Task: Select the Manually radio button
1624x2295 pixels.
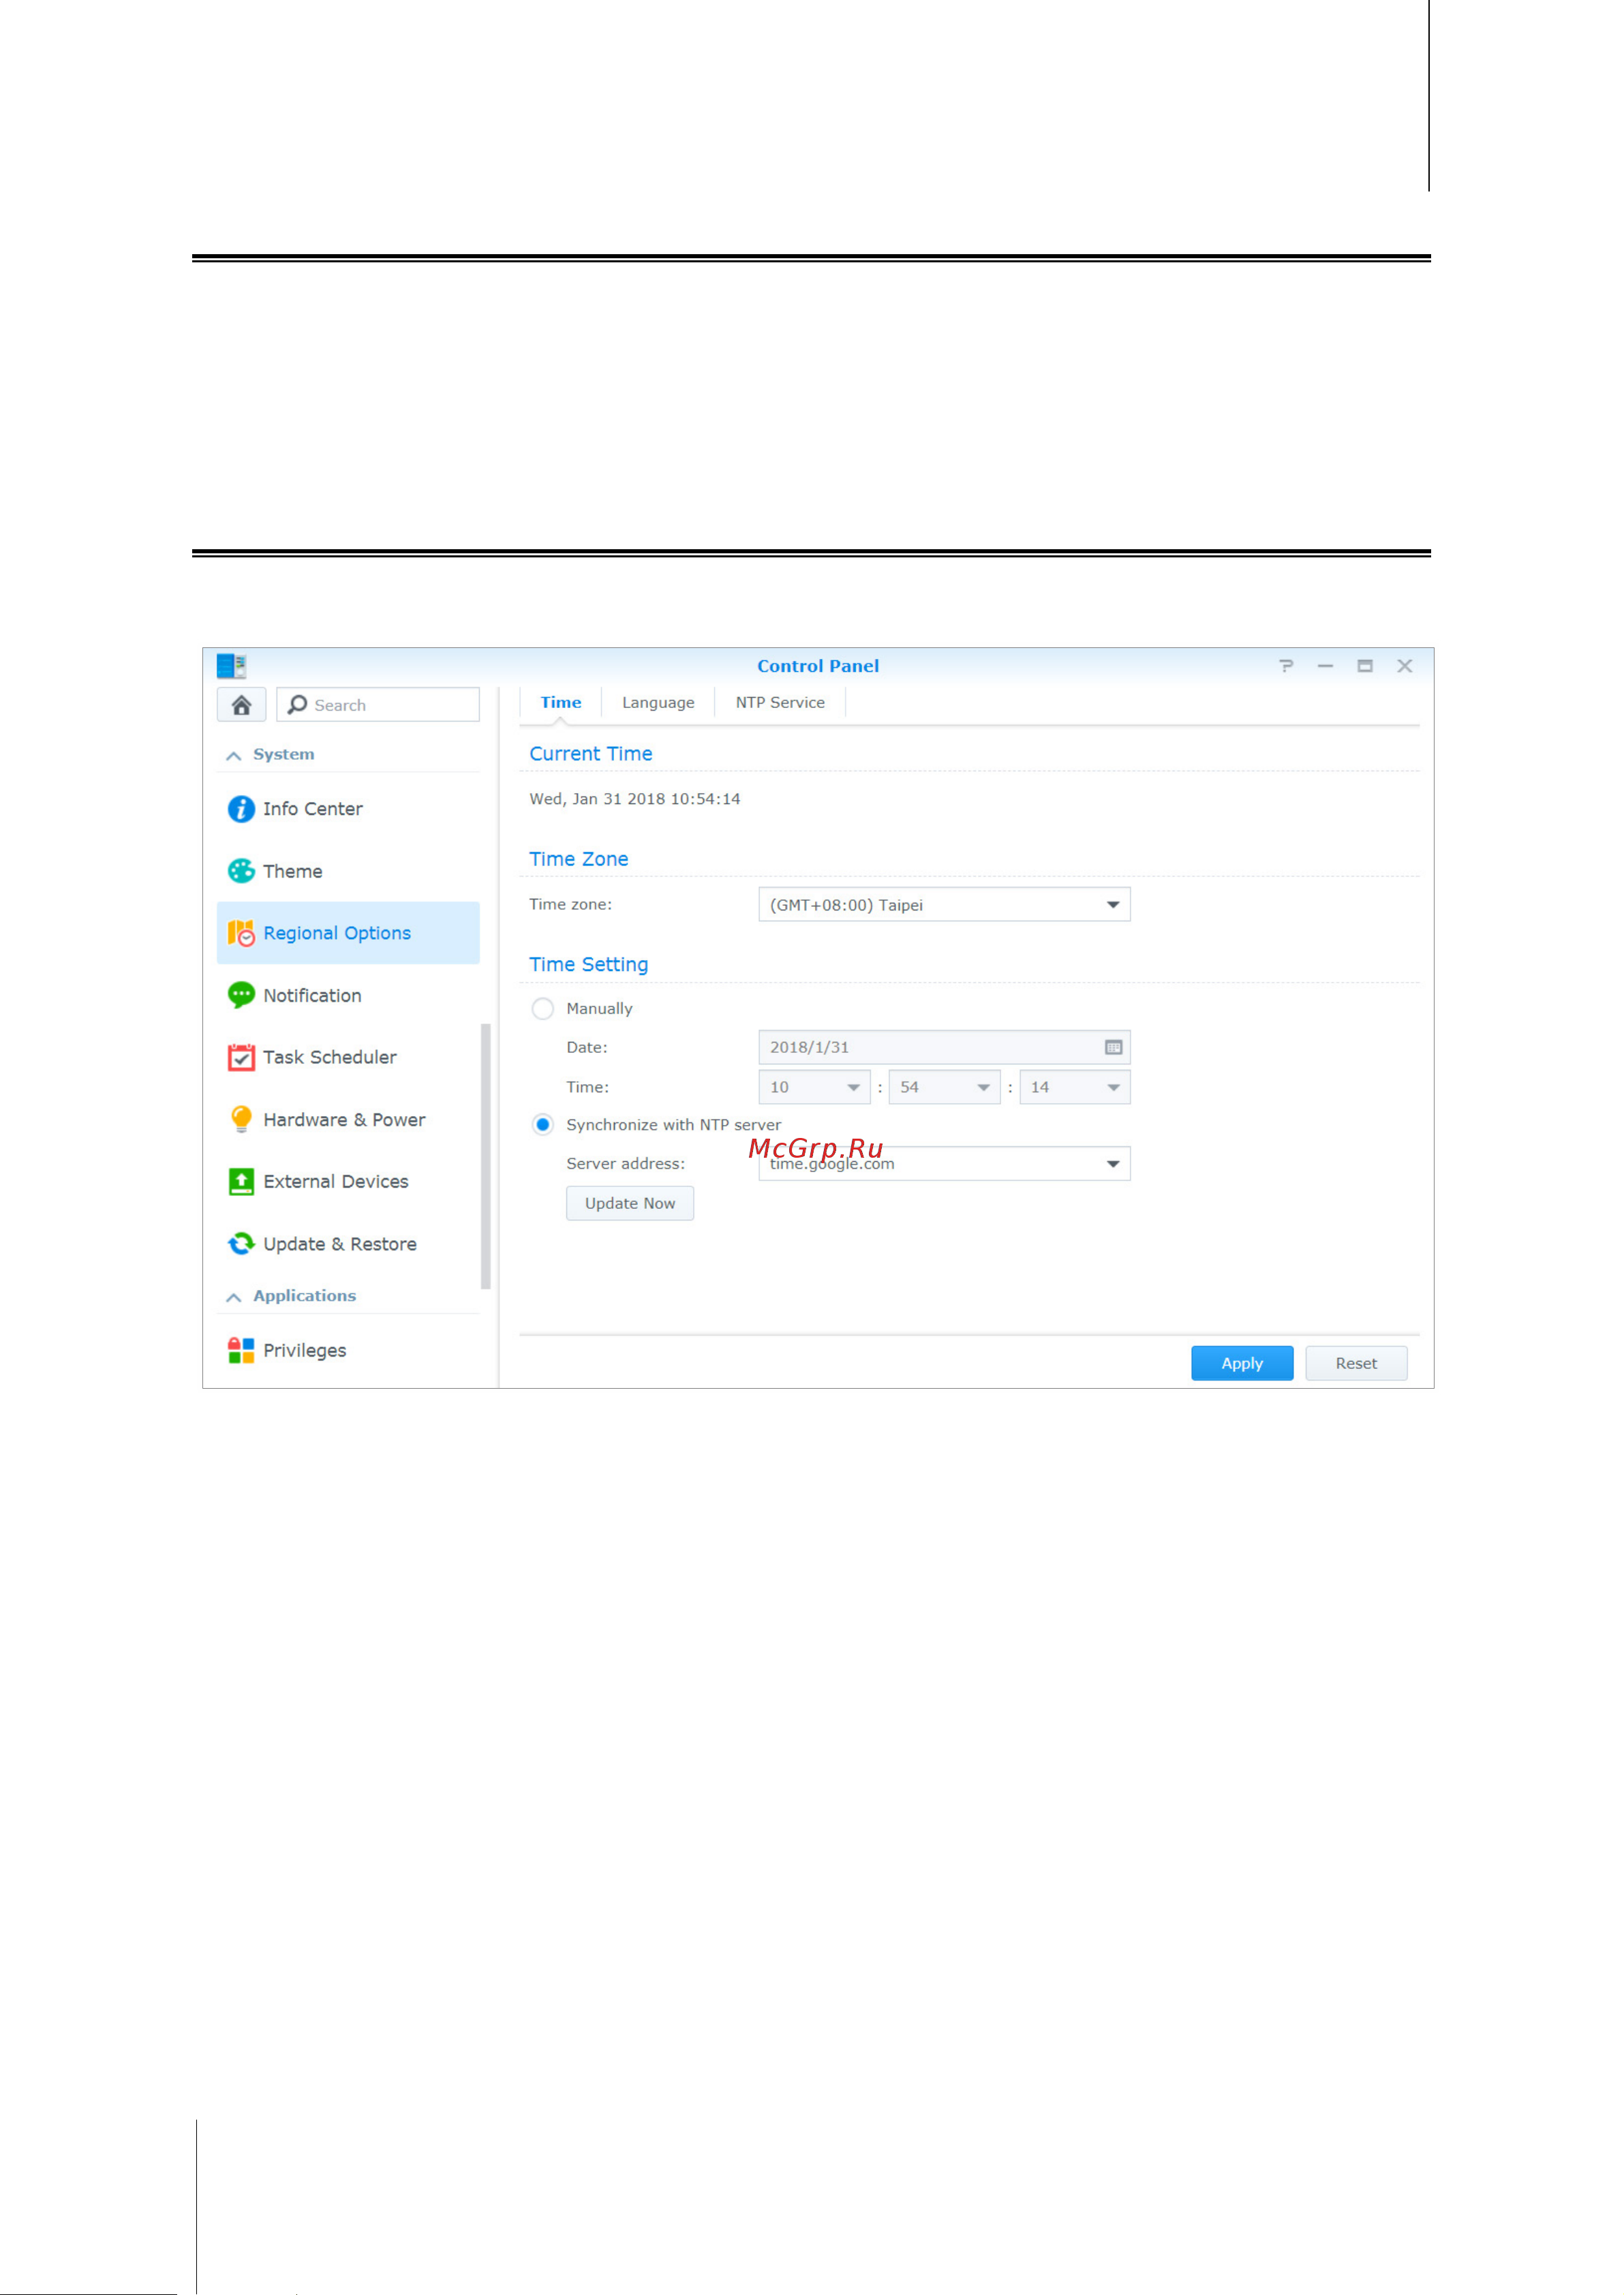Action: click(543, 1008)
